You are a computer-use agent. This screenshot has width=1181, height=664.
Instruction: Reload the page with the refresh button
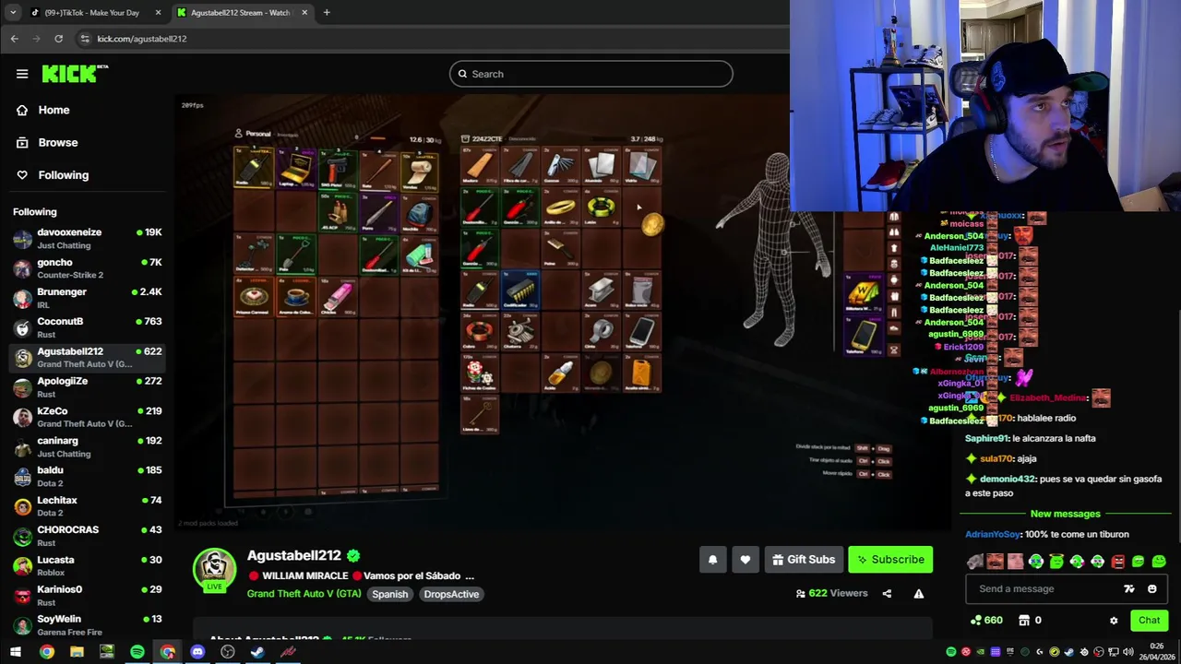point(58,39)
